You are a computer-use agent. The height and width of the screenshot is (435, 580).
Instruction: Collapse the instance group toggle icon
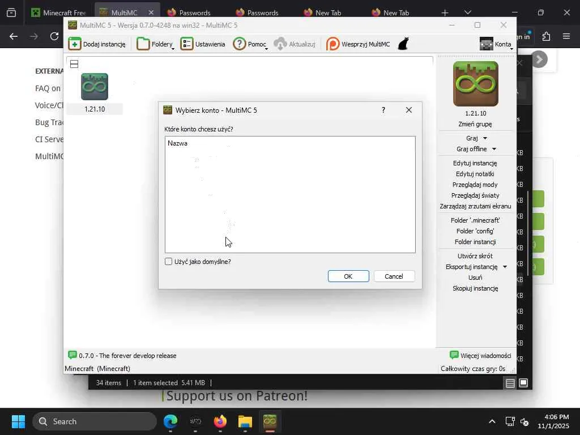tap(74, 64)
